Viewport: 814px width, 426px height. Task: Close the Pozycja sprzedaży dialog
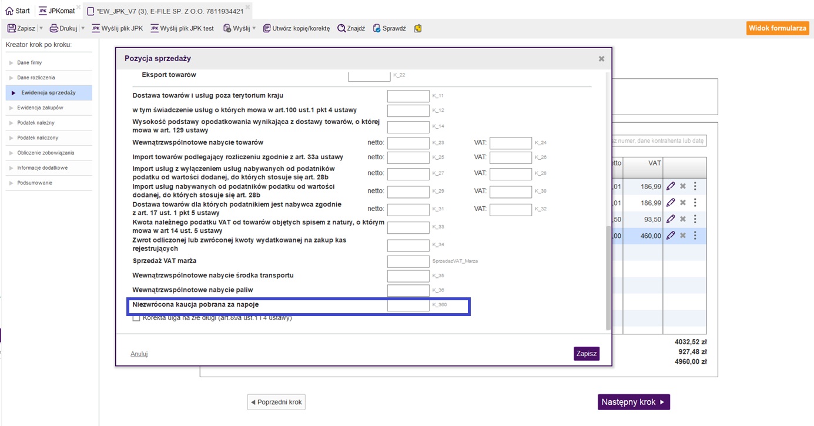601,59
